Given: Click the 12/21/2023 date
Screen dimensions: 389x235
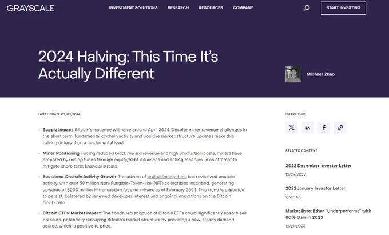Looking at the screenshot, I should pyautogui.click(x=295, y=226).
